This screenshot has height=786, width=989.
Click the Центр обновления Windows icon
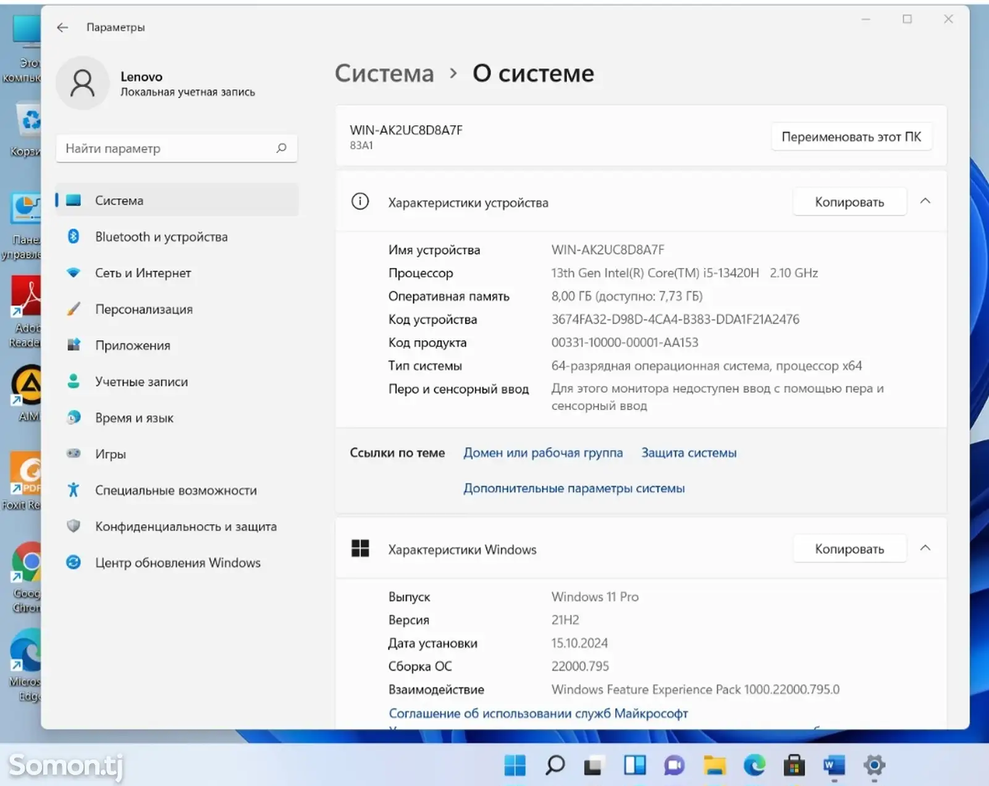click(74, 562)
